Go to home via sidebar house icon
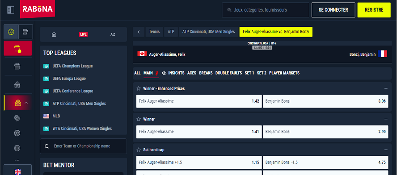This screenshot has width=397, height=175. coord(17,84)
